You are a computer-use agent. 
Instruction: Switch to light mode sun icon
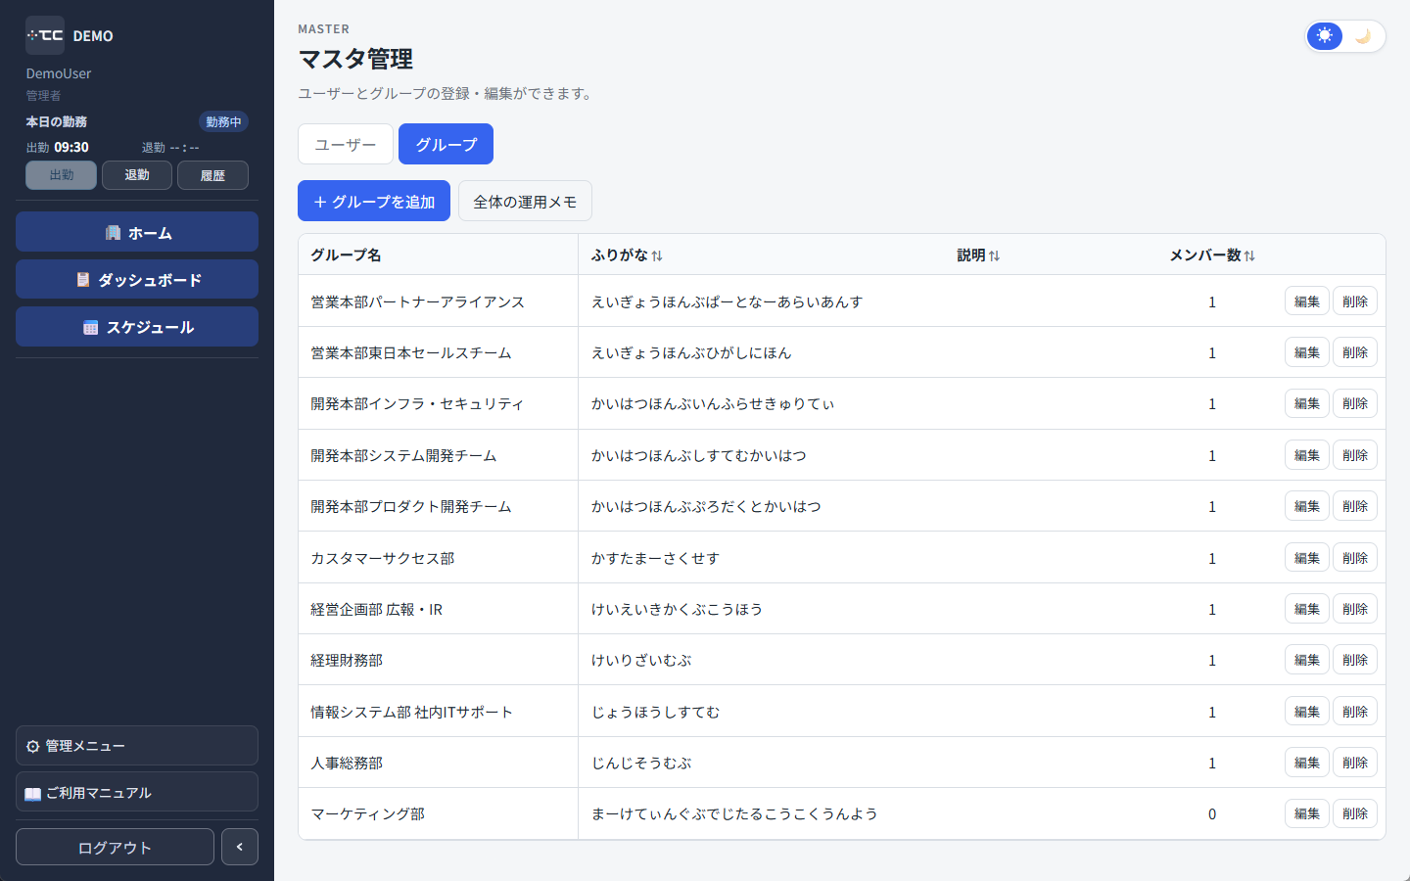pos(1325,36)
